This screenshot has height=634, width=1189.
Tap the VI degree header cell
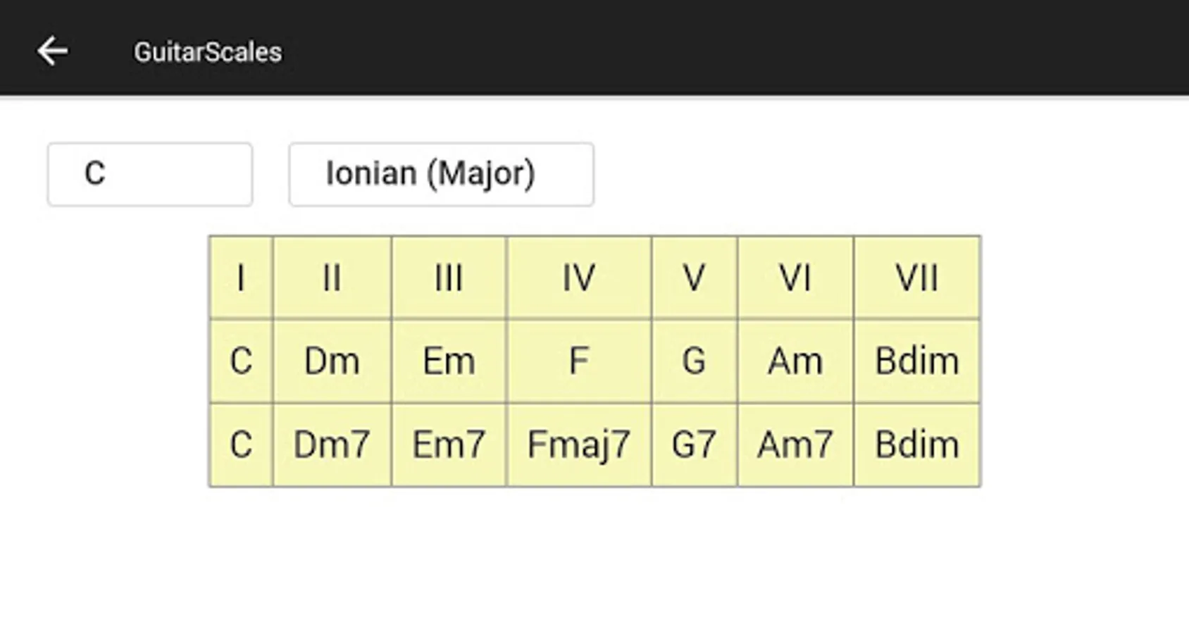(x=795, y=278)
